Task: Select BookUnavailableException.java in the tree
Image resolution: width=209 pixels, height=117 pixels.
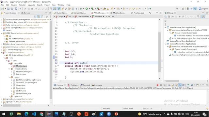Action: tap(28, 80)
